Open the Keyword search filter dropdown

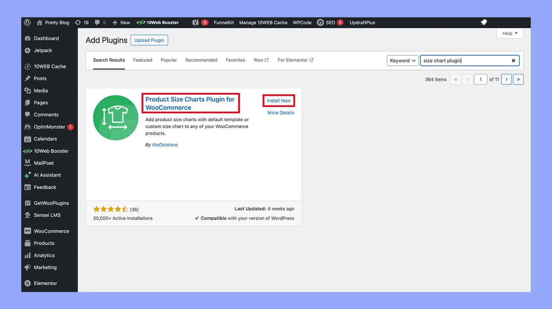tap(402, 60)
